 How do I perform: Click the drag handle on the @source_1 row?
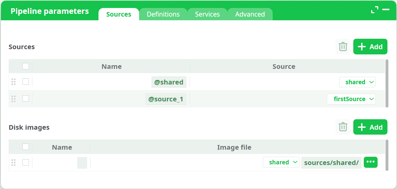tap(13, 99)
